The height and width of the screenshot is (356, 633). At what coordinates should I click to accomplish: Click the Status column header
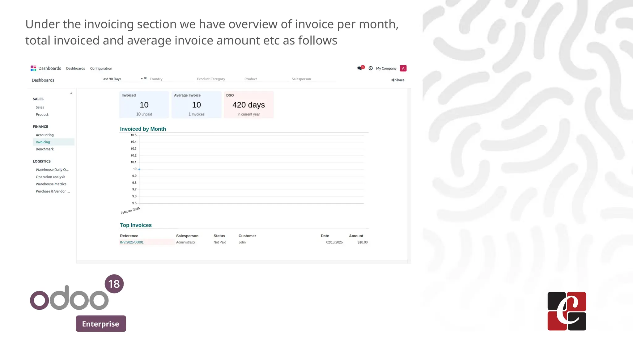point(219,236)
